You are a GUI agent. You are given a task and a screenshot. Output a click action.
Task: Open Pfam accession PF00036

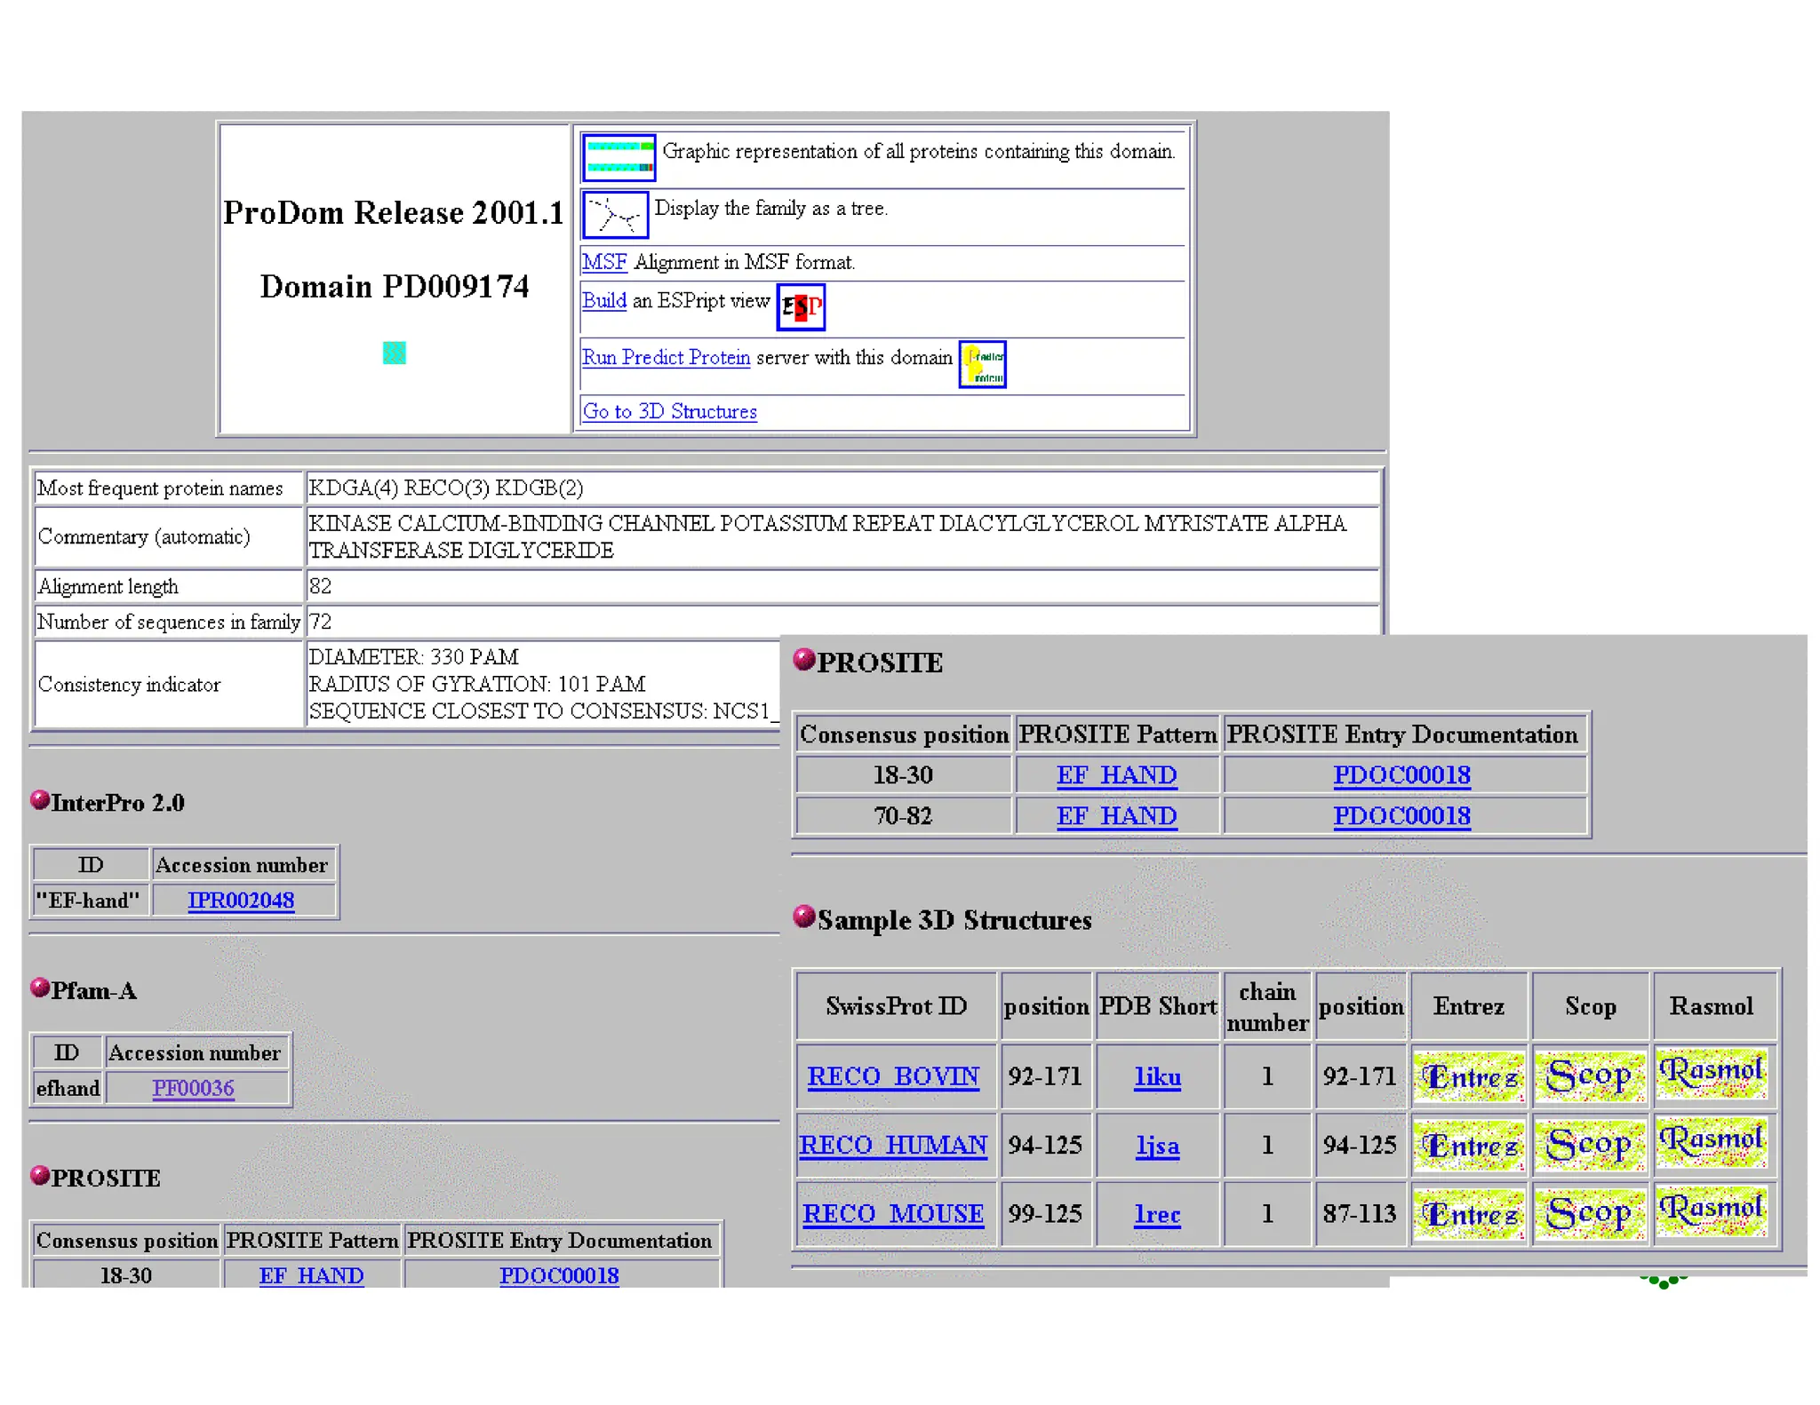[x=193, y=1088]
